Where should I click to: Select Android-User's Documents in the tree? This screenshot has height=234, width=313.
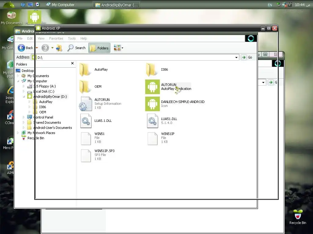(53, 128)
